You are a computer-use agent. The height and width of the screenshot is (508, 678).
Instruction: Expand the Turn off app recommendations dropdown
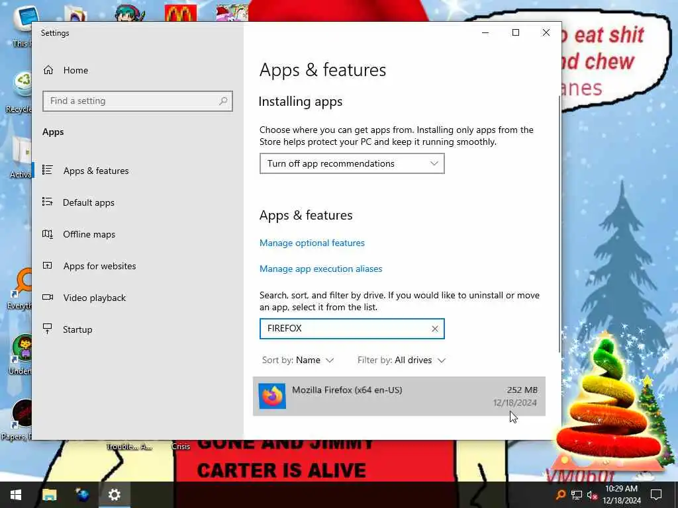click(x=352, y=164)
